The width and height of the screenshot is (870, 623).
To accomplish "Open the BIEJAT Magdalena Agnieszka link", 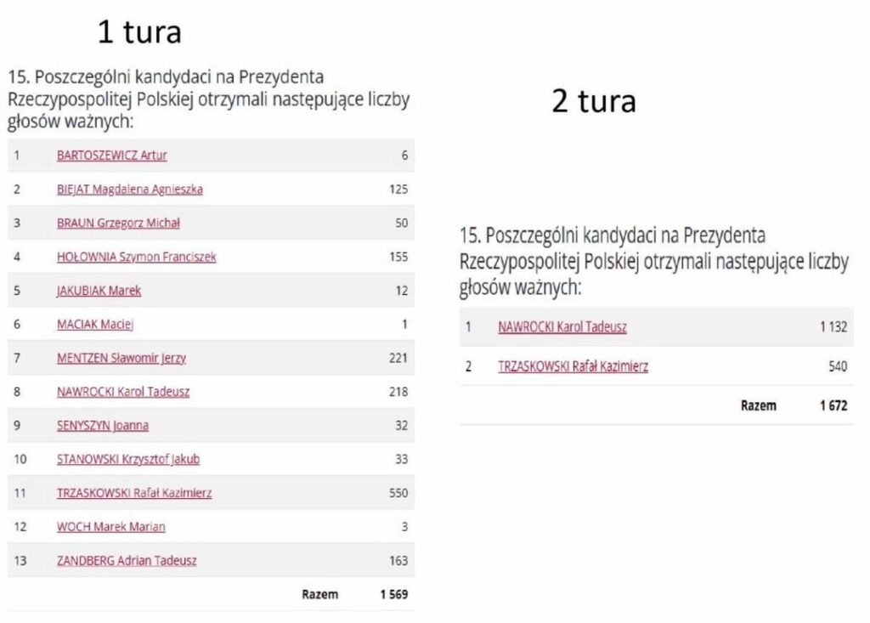I will click(x=130, y=190).
